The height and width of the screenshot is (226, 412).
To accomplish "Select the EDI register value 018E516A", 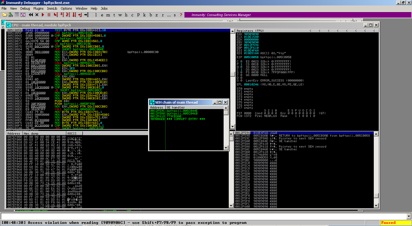I will (x=251, y=53).
